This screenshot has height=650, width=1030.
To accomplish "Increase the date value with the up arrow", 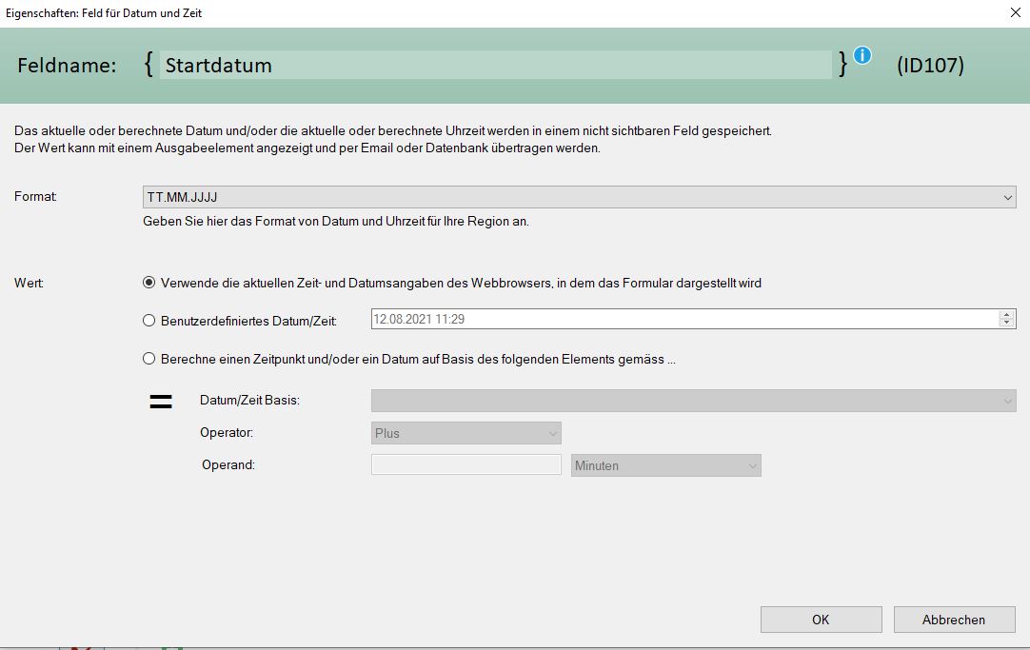I will pos(1006,315).
